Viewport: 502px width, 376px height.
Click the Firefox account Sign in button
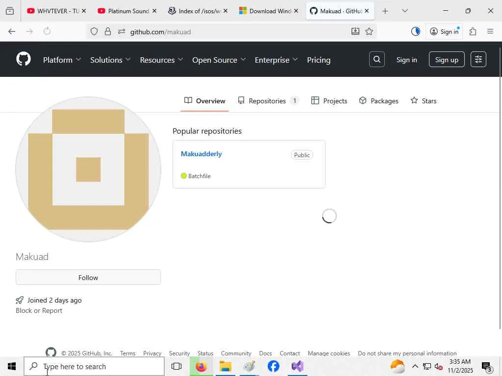[x=444, y=31]
